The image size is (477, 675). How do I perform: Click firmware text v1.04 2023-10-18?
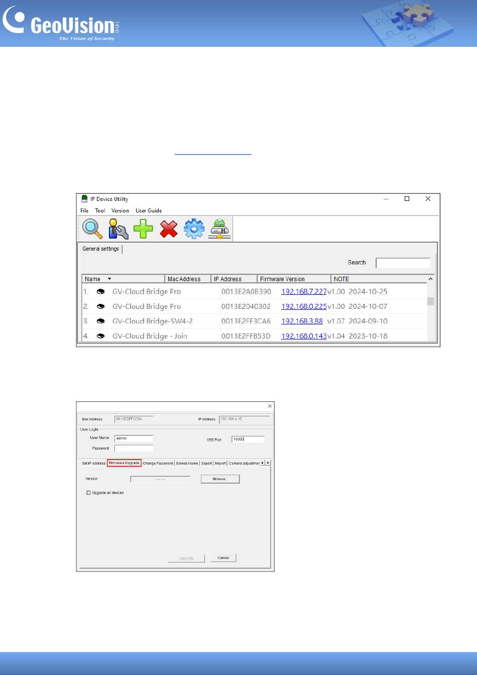coord(357,336)
